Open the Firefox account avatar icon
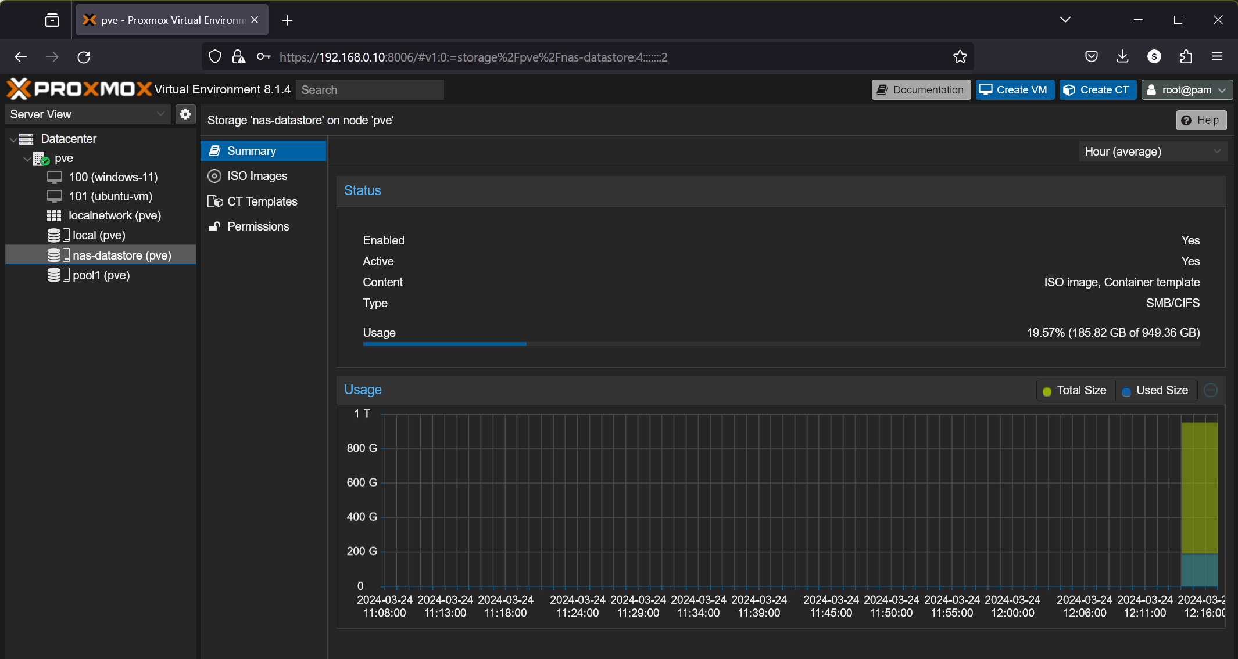1238x659 pixels. pyautogui.click(x=1154, y=56)
